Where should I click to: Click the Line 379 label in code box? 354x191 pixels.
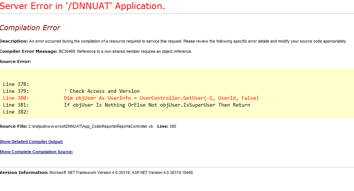16,91
